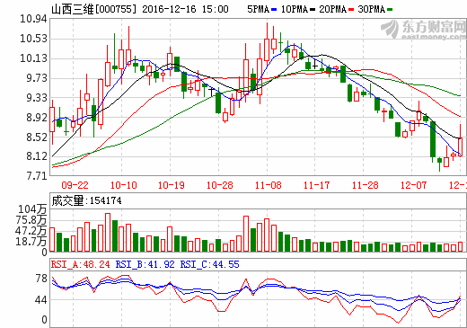Click the tallest red volume bar
The image size is (467, 328).
(x=108, y=233)
